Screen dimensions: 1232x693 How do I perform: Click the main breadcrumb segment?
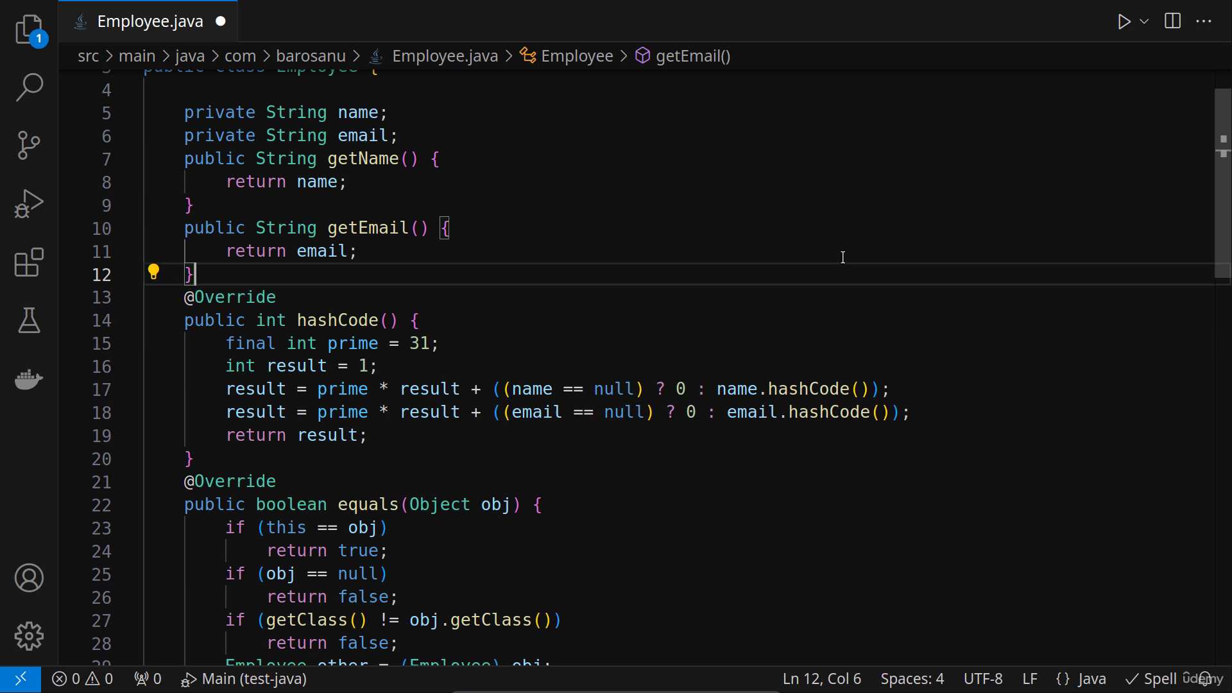[x=137, y=56]
